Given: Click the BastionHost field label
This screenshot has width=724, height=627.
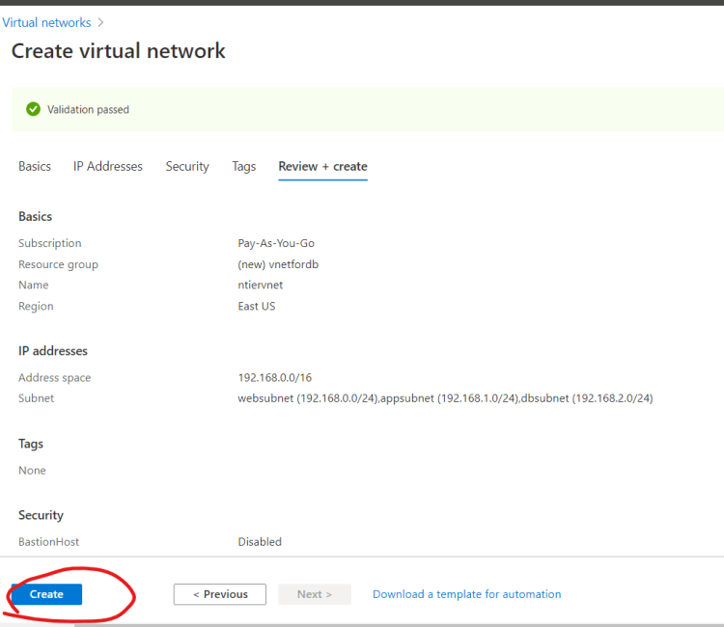Looking at the screenshot, I should coord(48,542).
